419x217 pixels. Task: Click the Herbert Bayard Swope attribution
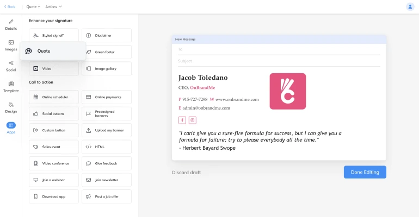tap(209, 148)
